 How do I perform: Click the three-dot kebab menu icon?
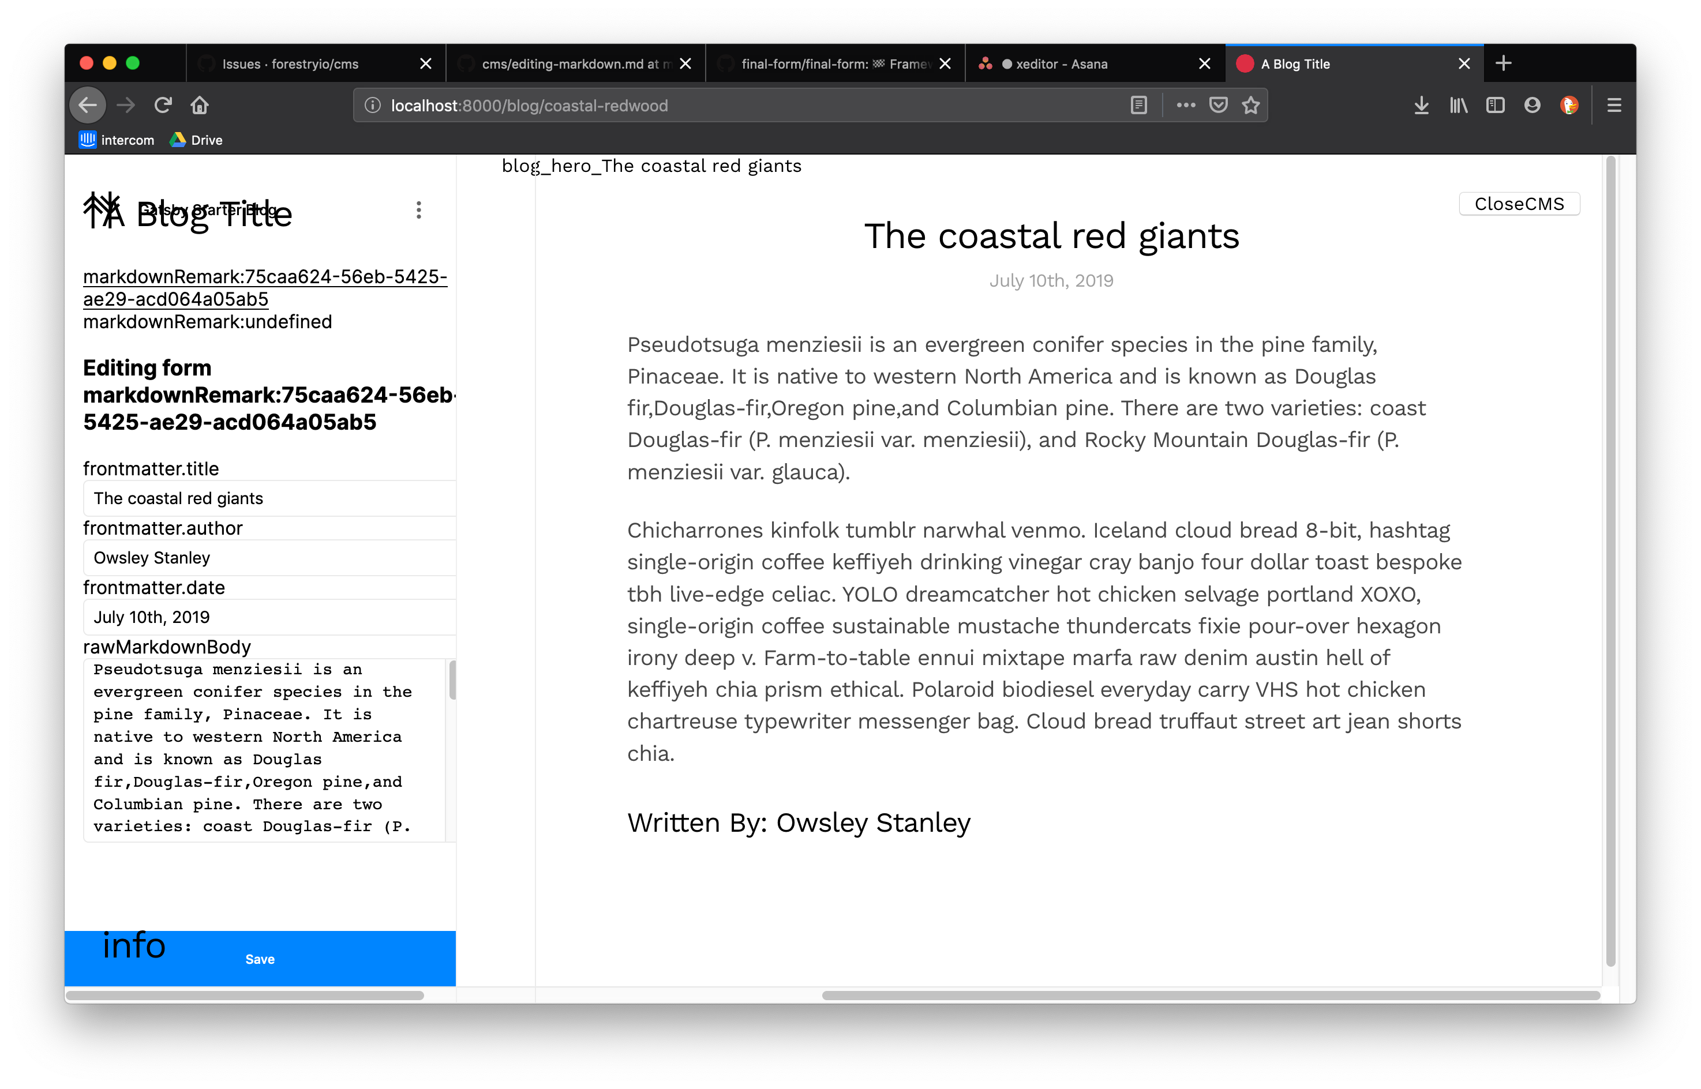[x=418, y=209]
